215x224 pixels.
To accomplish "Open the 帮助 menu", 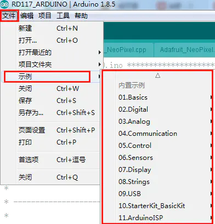I will [x=81, y=16].
